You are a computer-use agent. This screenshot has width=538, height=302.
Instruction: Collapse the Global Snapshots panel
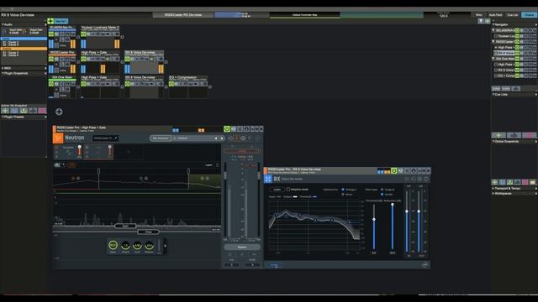pos(493,142)
